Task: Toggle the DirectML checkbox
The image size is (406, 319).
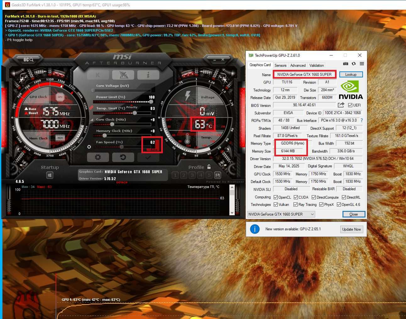Action: click(344, 197)
